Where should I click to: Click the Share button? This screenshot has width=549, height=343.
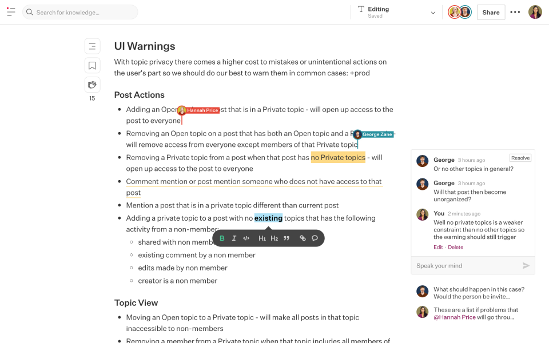491,12
